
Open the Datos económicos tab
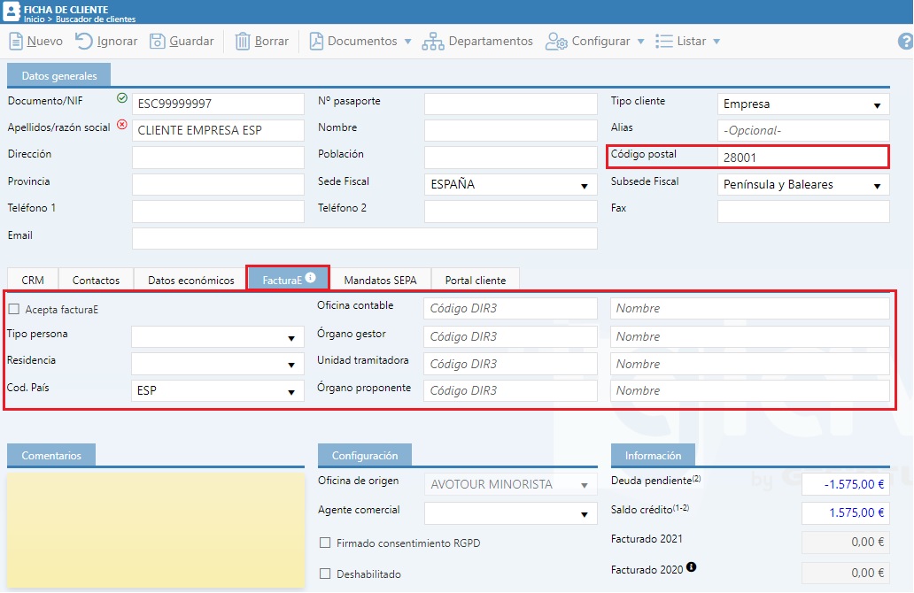191,280
